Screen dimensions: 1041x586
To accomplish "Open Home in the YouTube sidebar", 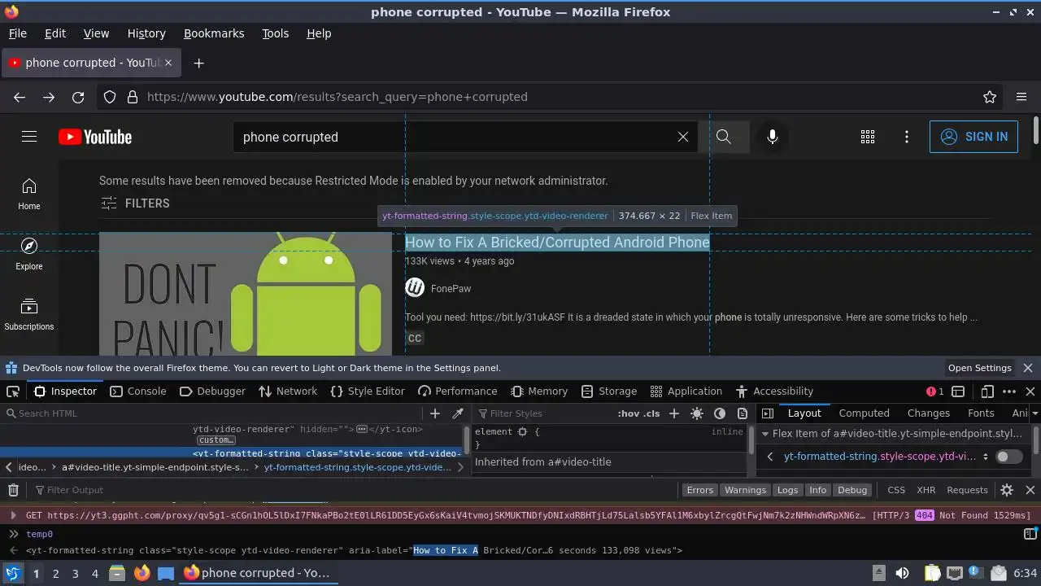I will click(29, 194).
